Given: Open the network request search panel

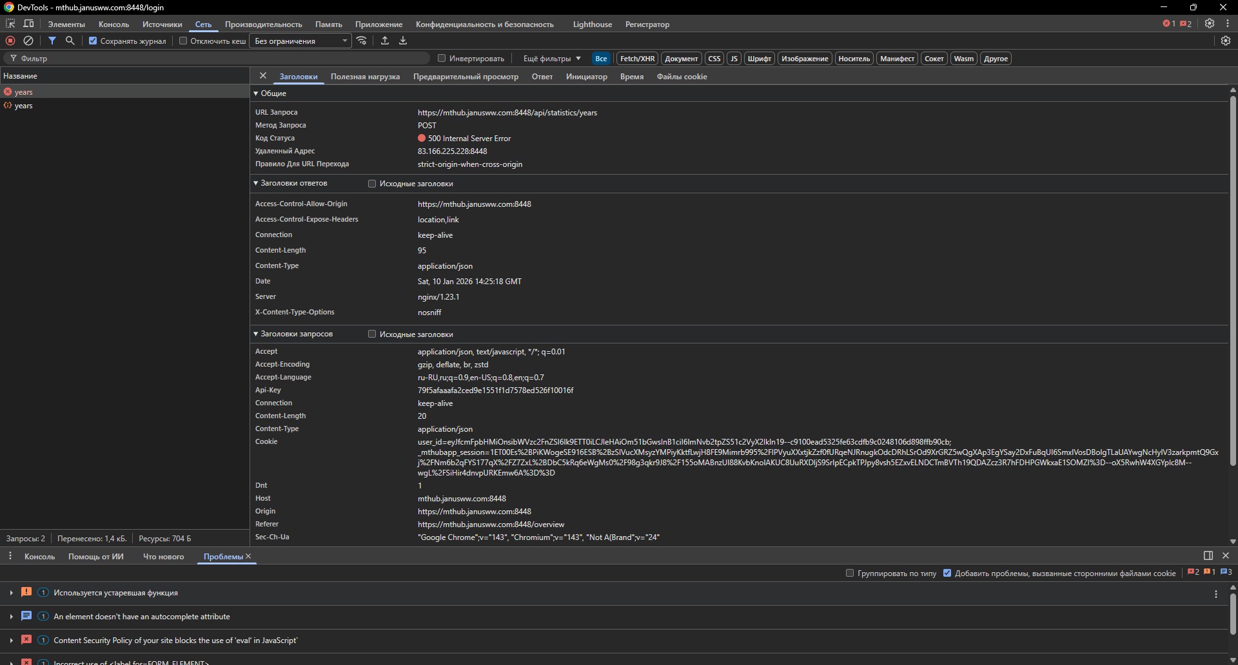Looking at the screenshot, I should [70, 40].
